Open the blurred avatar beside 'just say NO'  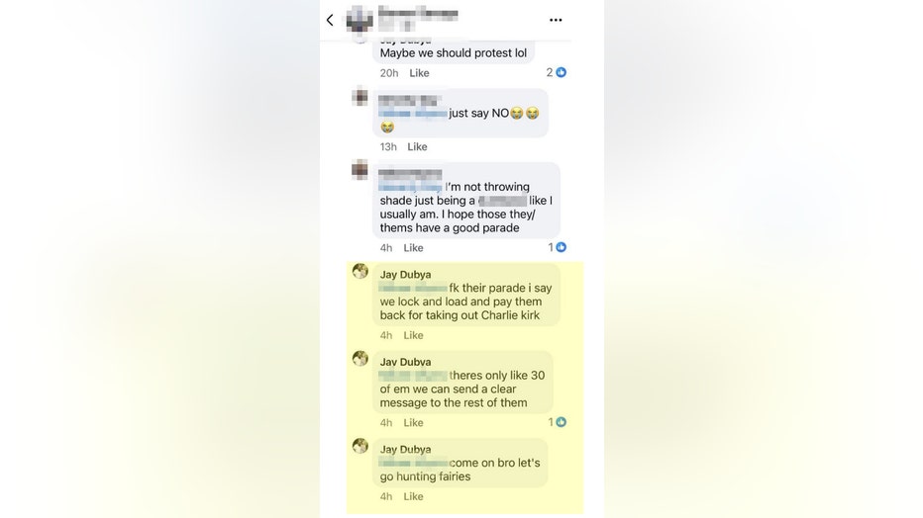[359, 96]
